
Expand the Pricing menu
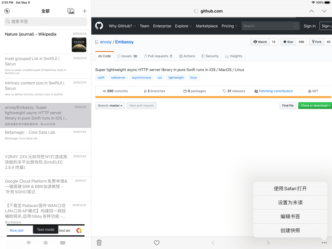[229, 26]
